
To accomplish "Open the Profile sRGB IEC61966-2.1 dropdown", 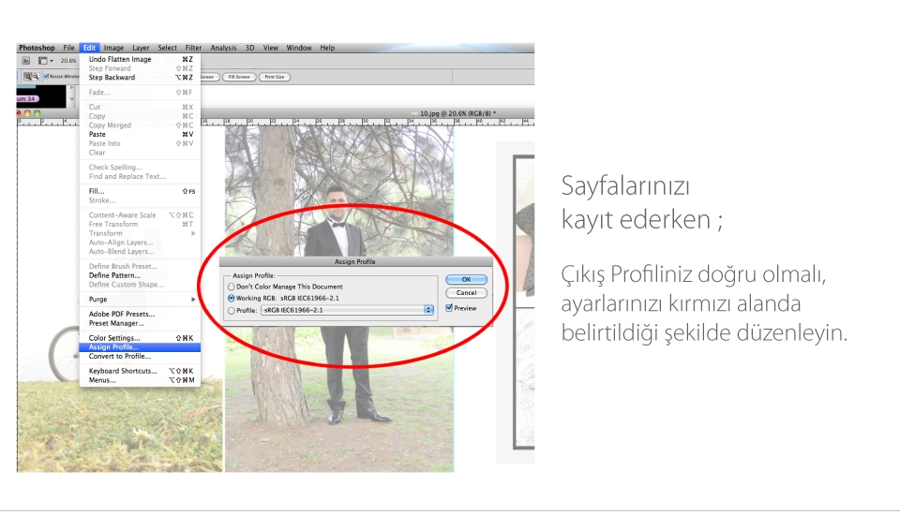I will pyautogui.click(x=347, y=310).
